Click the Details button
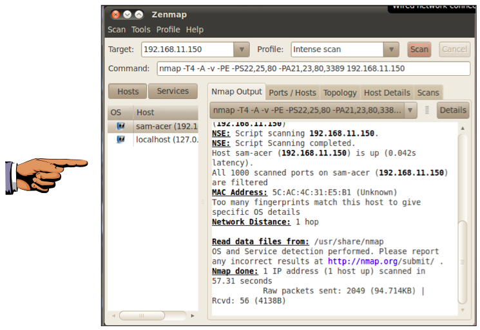The image size is (480, 330). pos(453,110)
